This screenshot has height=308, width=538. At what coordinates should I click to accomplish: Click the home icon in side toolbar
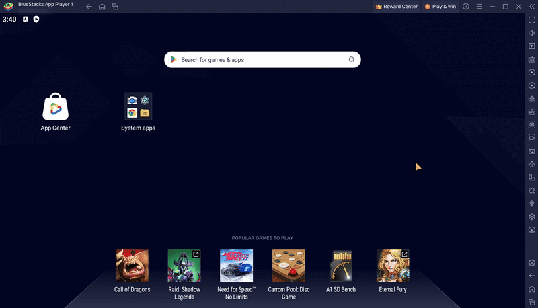(x=532, y=289)
